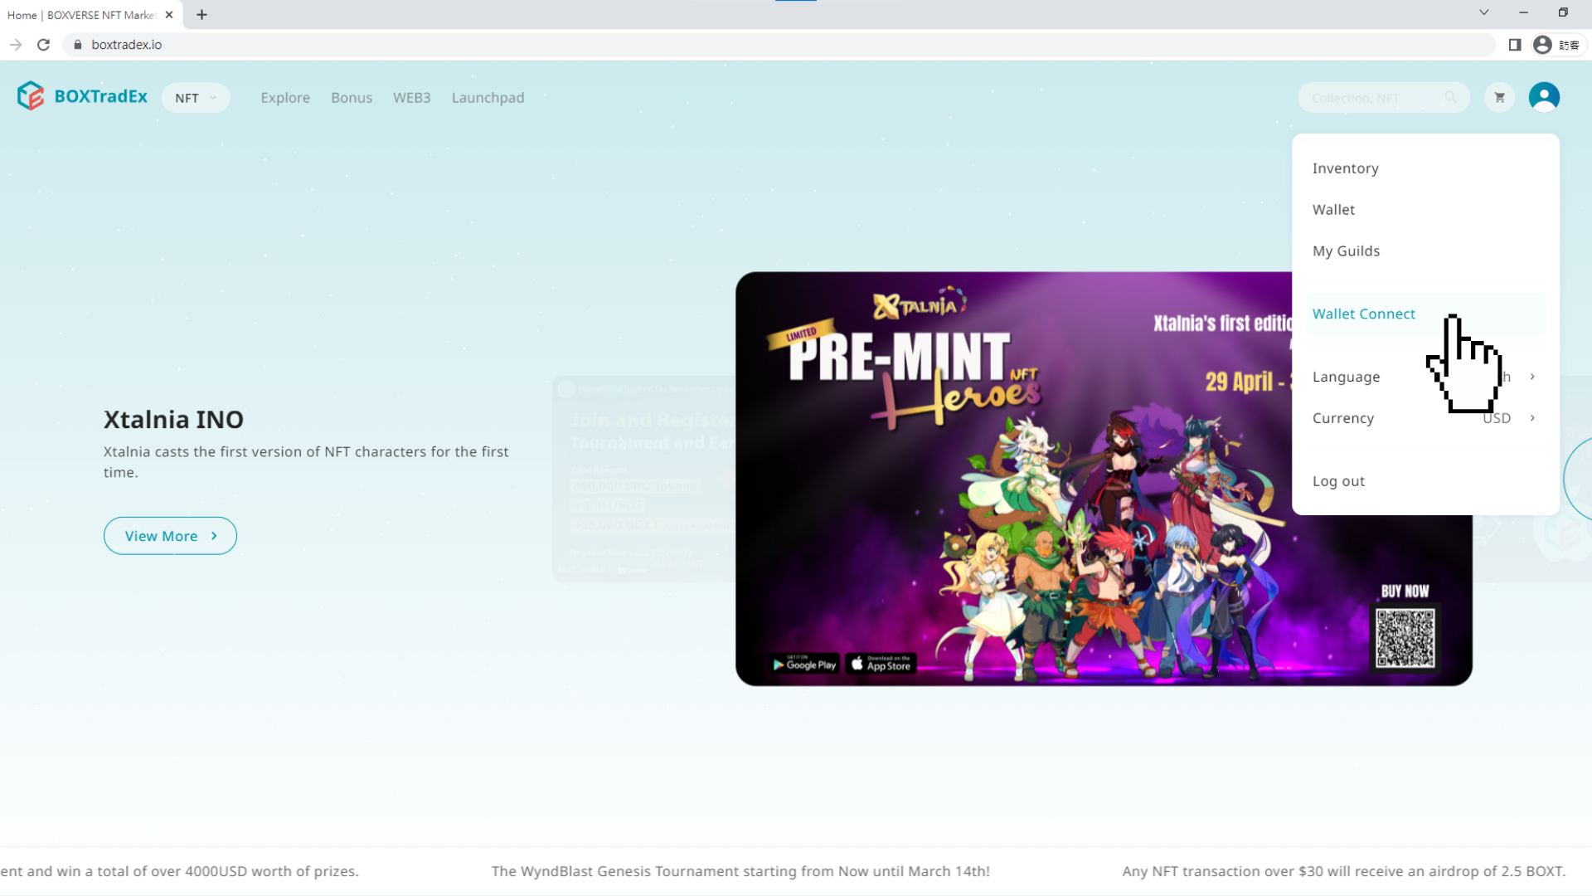Screen dimensions: 1592x896
Task: Expand the NFT dropdown selector
Action: (x=196, y=98)
